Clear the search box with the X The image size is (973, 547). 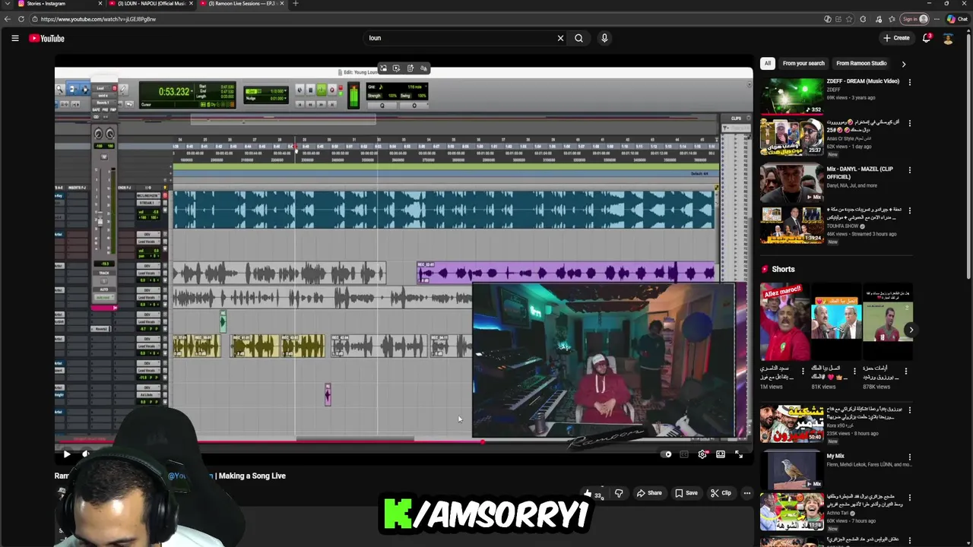tap(560, 38)
